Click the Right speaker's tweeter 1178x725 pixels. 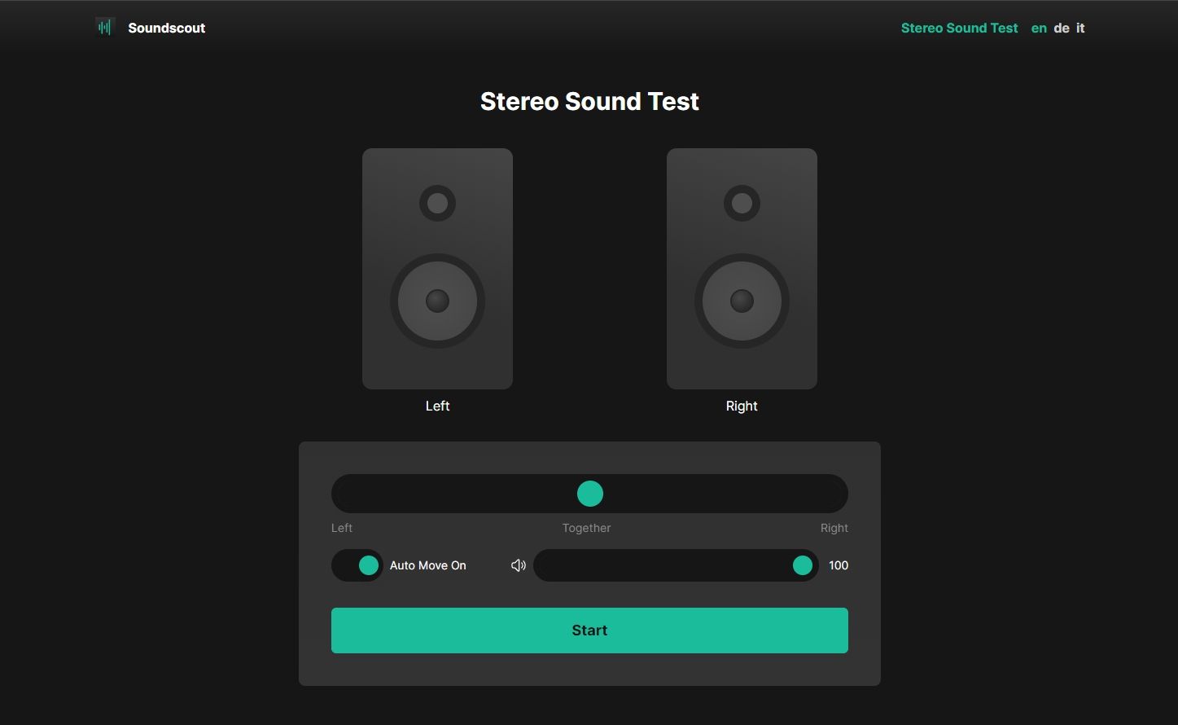(x=742, y=203)
